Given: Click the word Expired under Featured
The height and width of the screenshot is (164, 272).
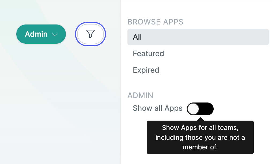Looking at the screenshot, I should click(x=146, y=70).
